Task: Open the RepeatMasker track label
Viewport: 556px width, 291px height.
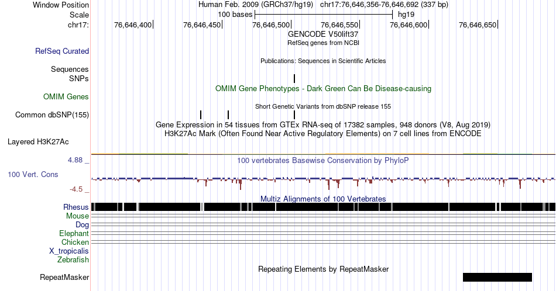Action: tap(64, 277)
